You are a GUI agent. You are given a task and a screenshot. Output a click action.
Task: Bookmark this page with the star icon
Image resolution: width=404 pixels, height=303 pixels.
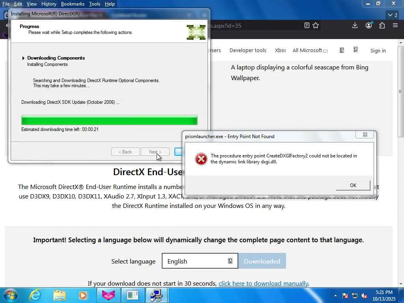316,25
